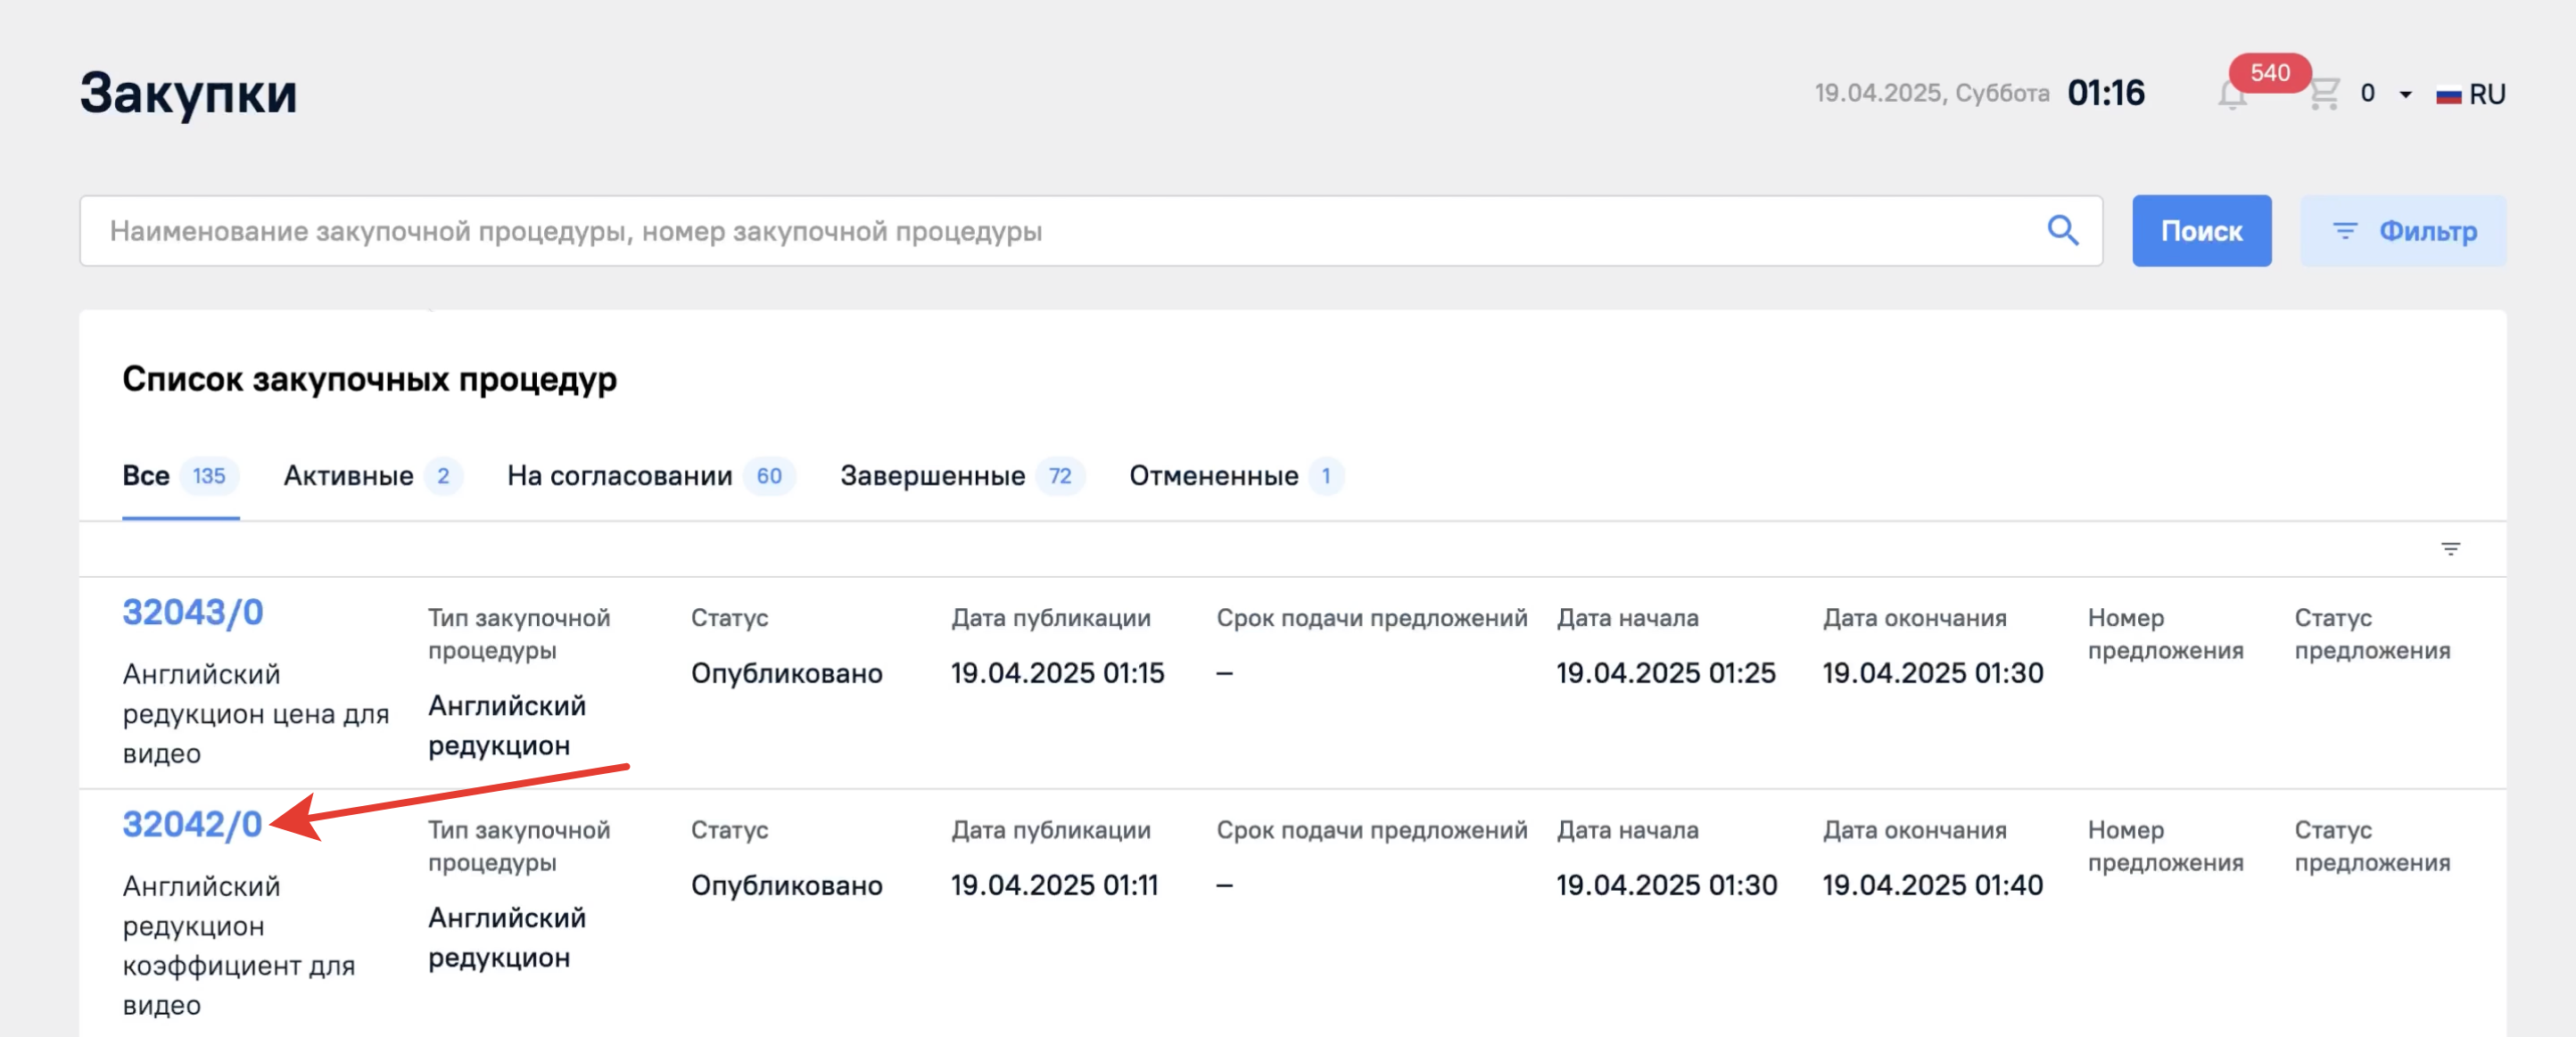The width and height of the screenshot is (2576, 1037).
Task: Click publication date 19.04.2025 01:11
Action: 1054,885
